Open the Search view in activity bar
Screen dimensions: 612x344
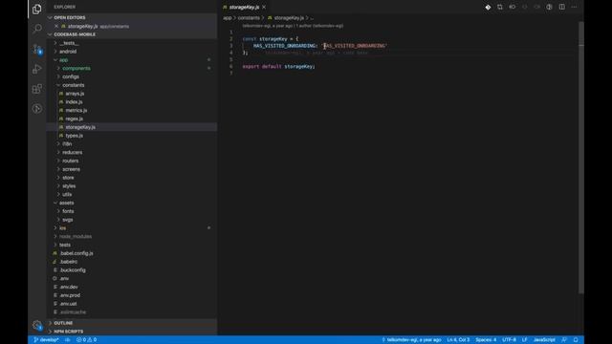[37, 29]
